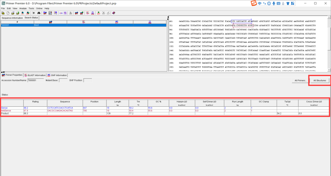Viewport: 331px width, 176px height.
Task: Open the SNP Information tab
Action: pyautogui.click(x=57, y=75)
